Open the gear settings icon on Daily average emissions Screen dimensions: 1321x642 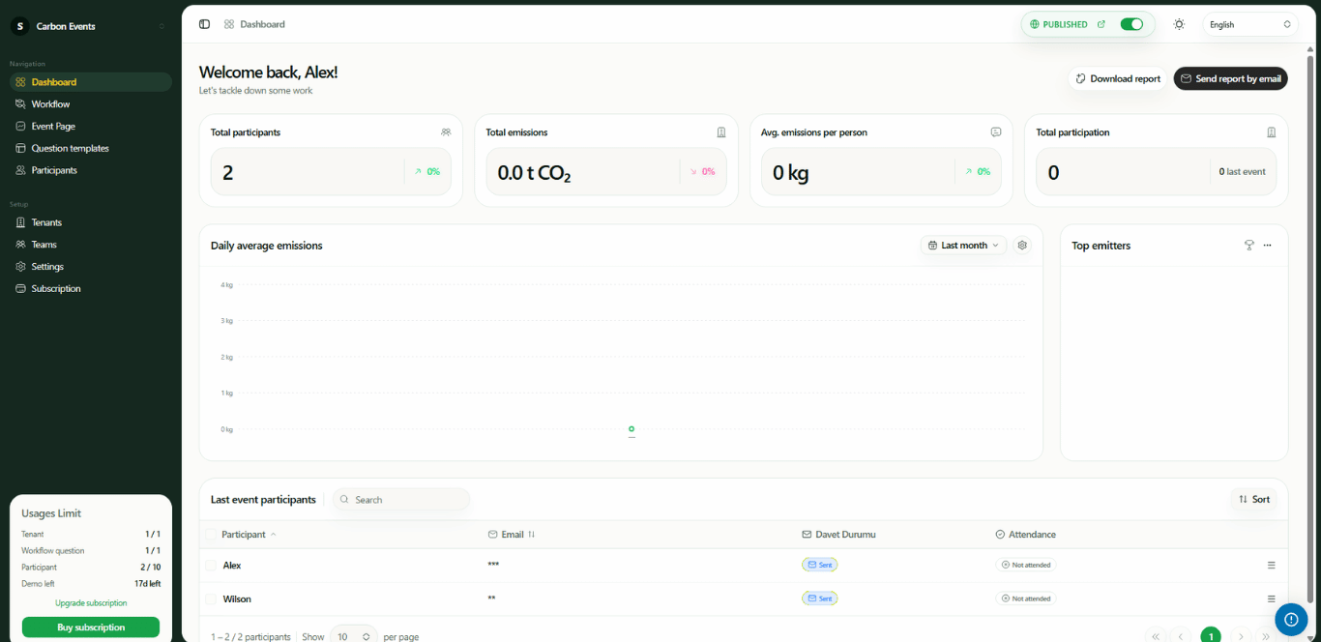(1022, 245)
